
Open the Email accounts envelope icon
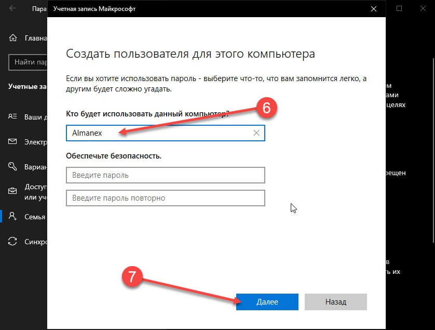[x=12, y=142]
